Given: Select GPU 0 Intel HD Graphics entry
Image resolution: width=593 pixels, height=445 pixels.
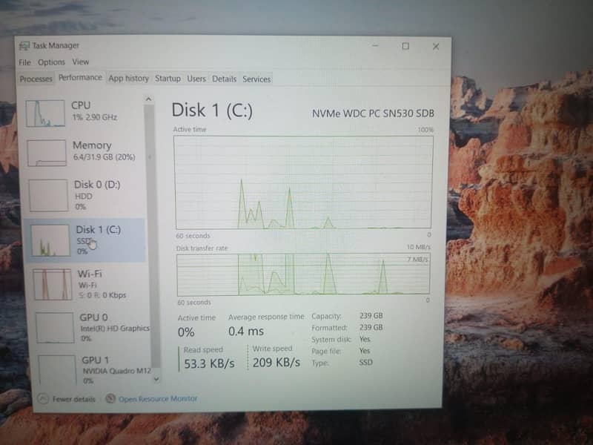Looking at the screenshot, I should click(x=93, y=328).
